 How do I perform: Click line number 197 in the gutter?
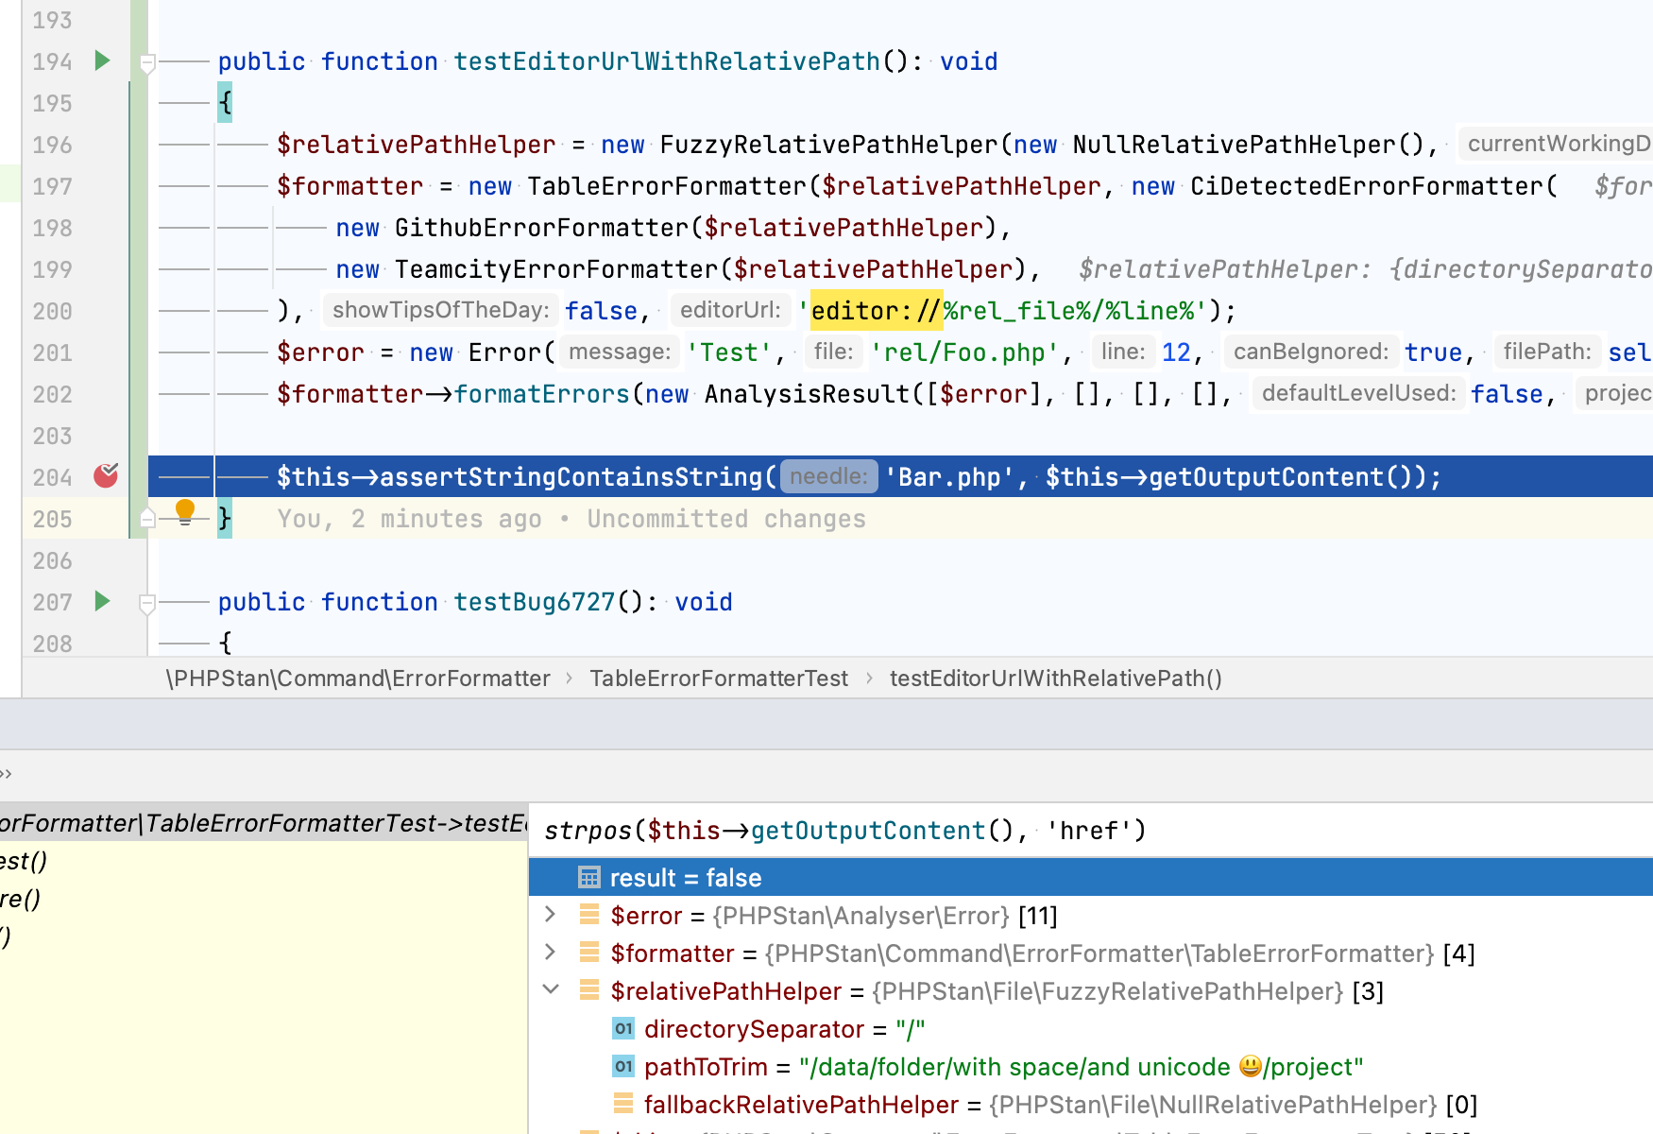[52, 186]
